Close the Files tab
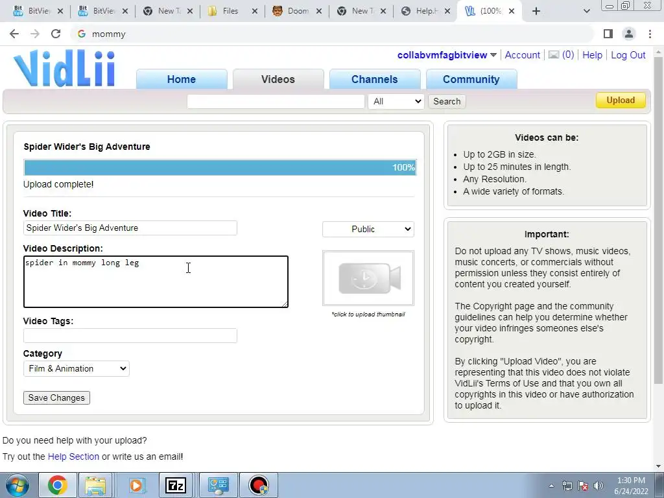This screenshot has height=498, width=664. pyautogui.click(x=254, y=11)
